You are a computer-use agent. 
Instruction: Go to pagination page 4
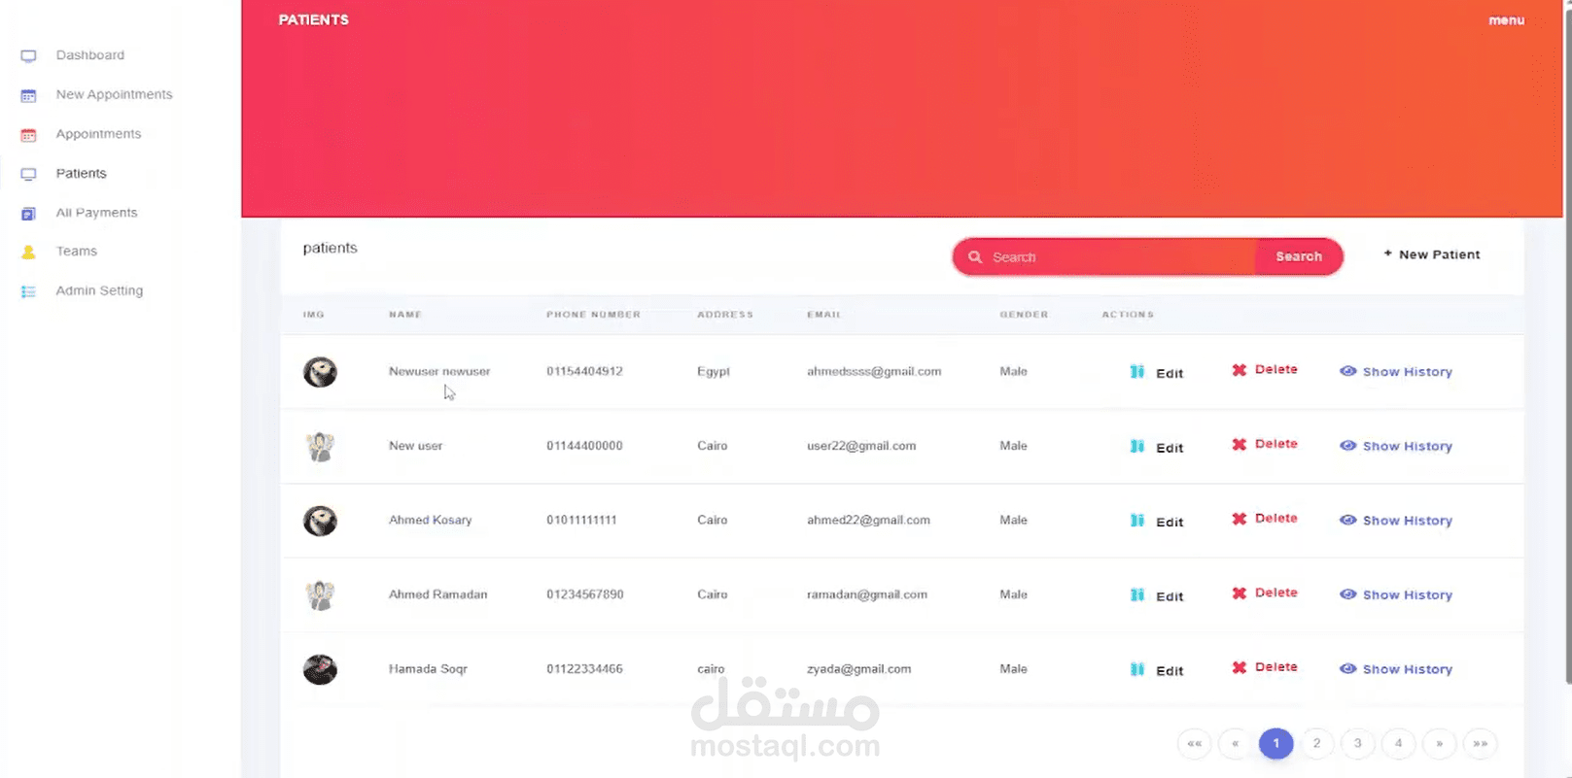(x=1398, y=743)
